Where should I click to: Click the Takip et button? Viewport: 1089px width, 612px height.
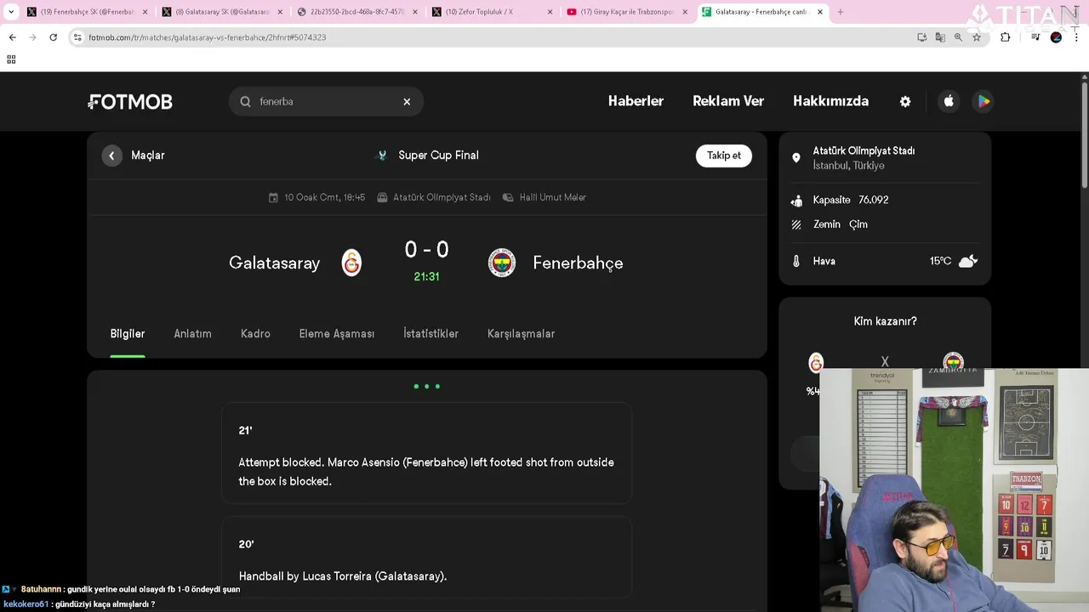click(x=724, y=156)
